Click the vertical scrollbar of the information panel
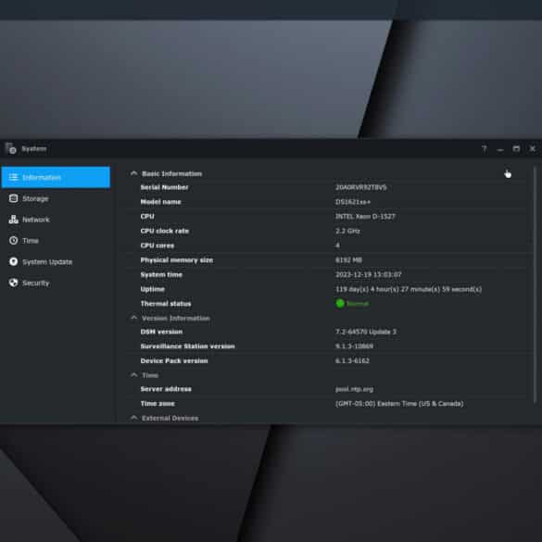The width and height of the screenshot is (542, 542). (x=535, y=284)
